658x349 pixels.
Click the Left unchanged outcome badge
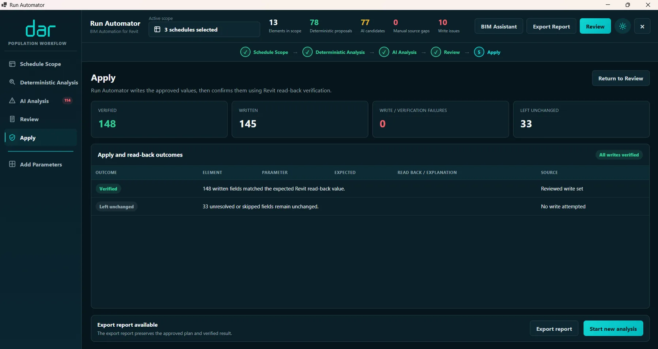(116, 207)
